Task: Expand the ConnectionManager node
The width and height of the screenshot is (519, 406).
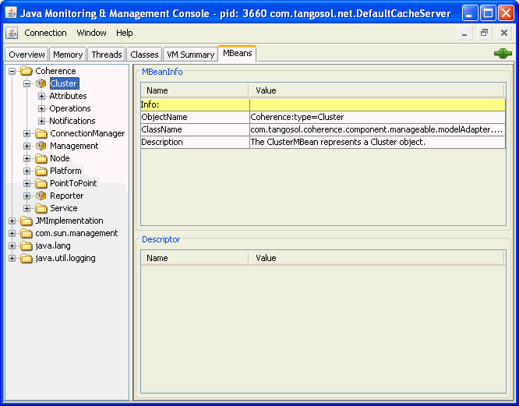Action: 27,134
